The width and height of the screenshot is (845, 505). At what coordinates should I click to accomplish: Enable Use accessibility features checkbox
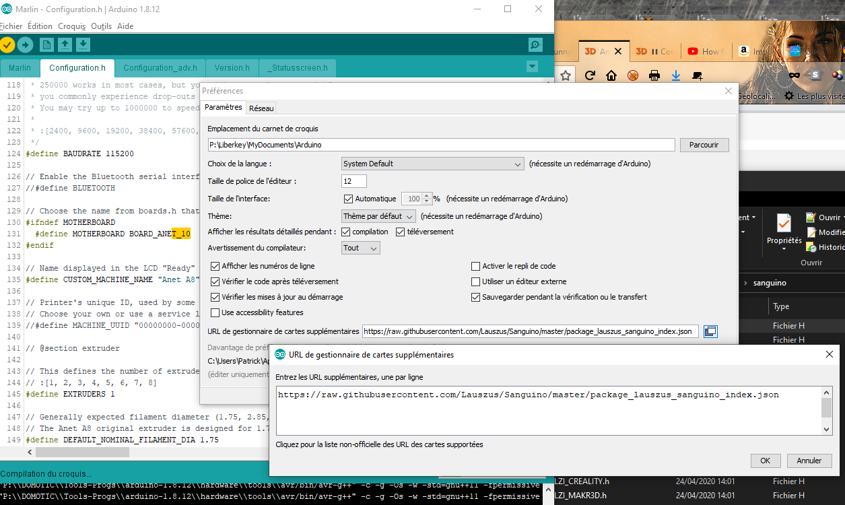point(215,312)
